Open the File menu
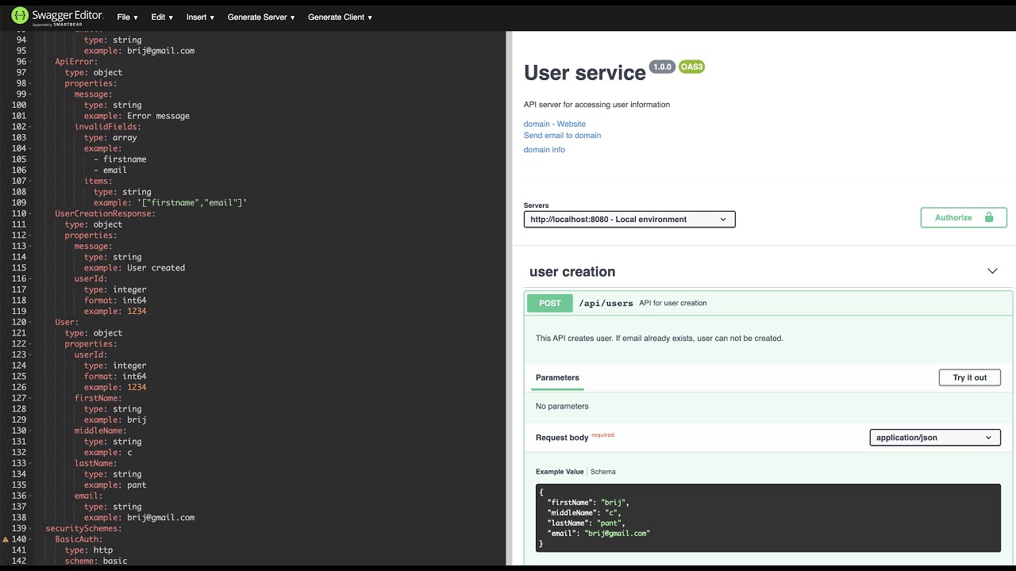The width and height of the screenshot is (1016, 571). pos(127,17)
